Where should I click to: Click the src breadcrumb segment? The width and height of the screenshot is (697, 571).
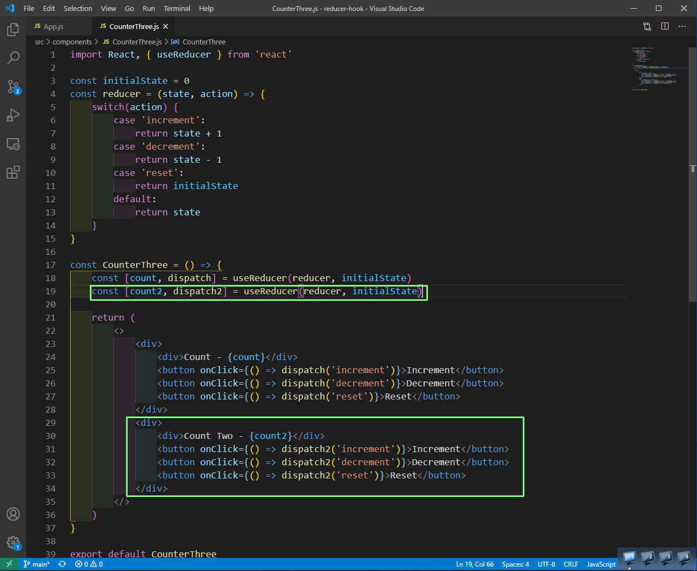39,42
